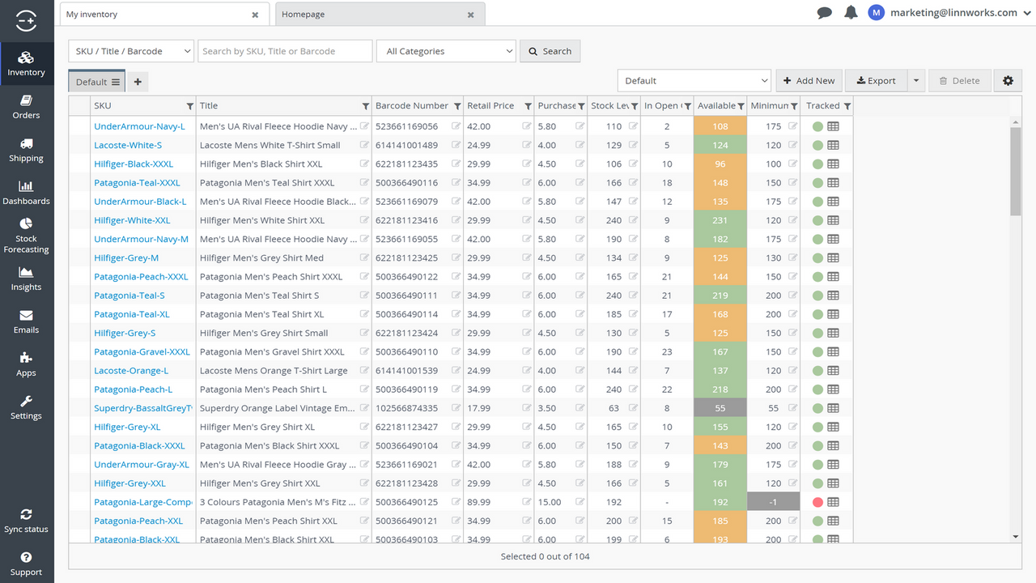The width and height of the screenshot is (1036, 583).
Task: Click the Linnworks logo icon
Action: (27, 21)
